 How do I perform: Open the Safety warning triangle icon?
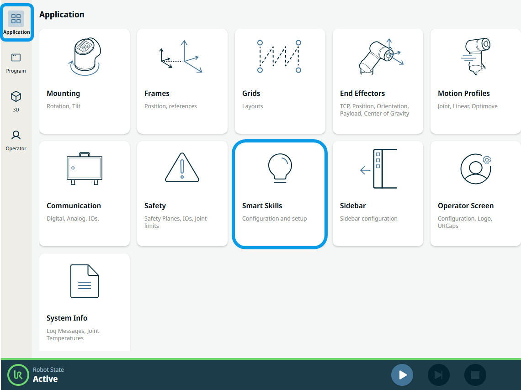[x=182, y=168]
